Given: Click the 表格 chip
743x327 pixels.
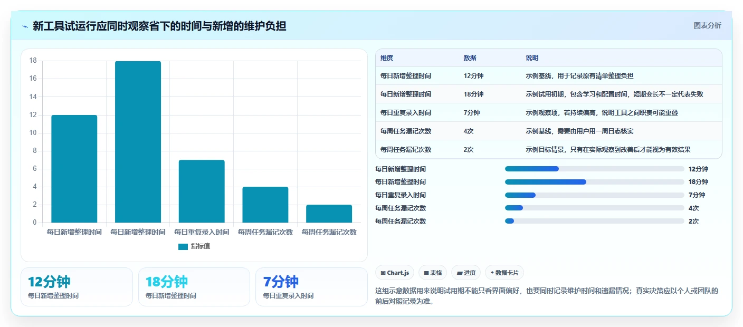Looking at the screenshot, I should (x=433, y=273).
